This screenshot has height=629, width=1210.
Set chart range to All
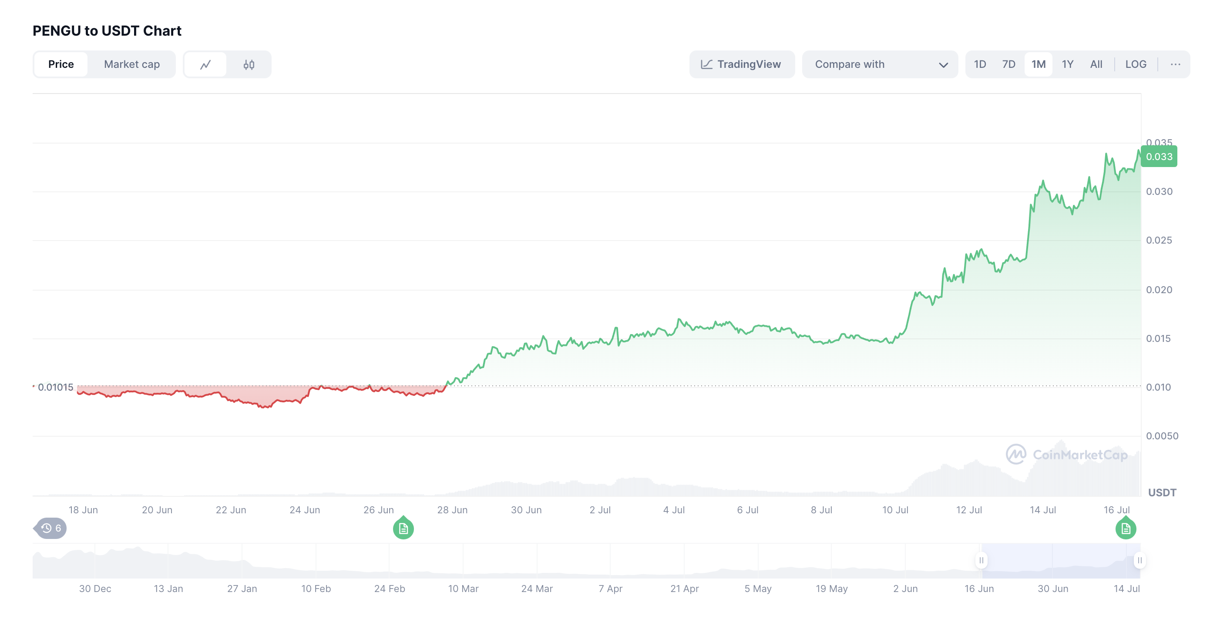[1096, 64]
